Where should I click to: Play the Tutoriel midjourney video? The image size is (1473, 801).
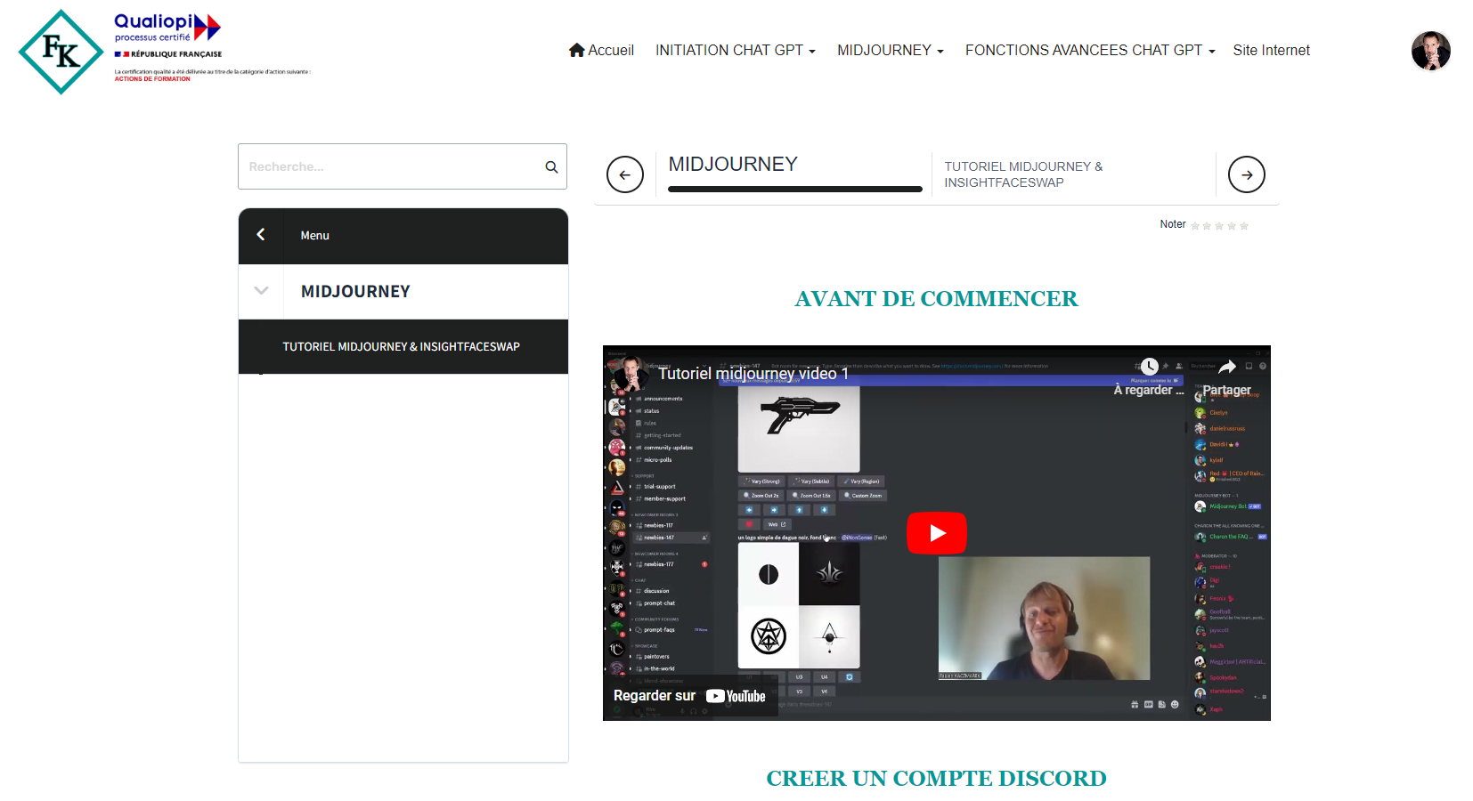(936, 533)
